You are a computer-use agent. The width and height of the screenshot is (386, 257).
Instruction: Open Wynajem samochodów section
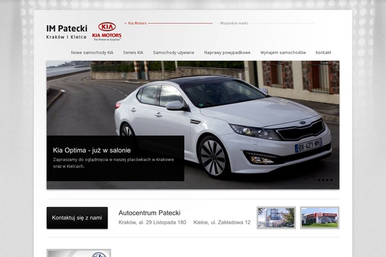pyautogui.click(x=284, y=52)
